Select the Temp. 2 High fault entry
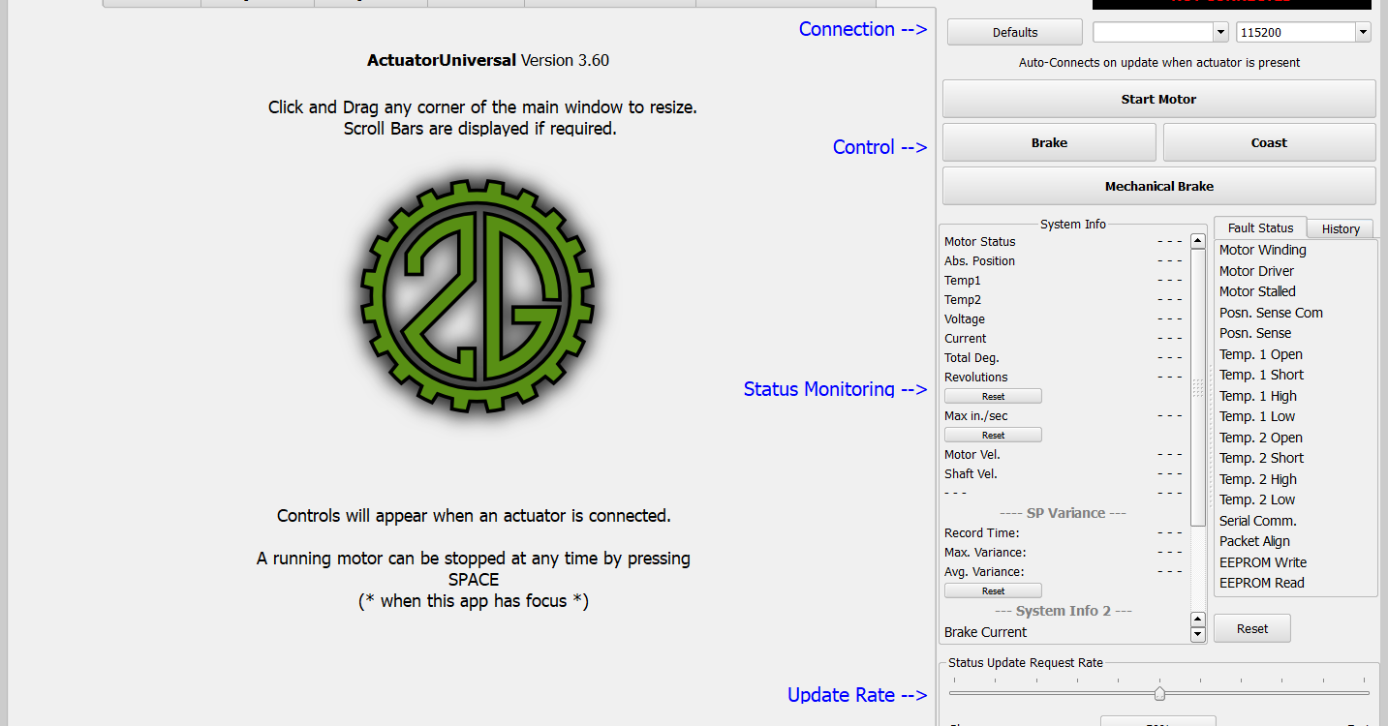 click(x=1257, y=479)
